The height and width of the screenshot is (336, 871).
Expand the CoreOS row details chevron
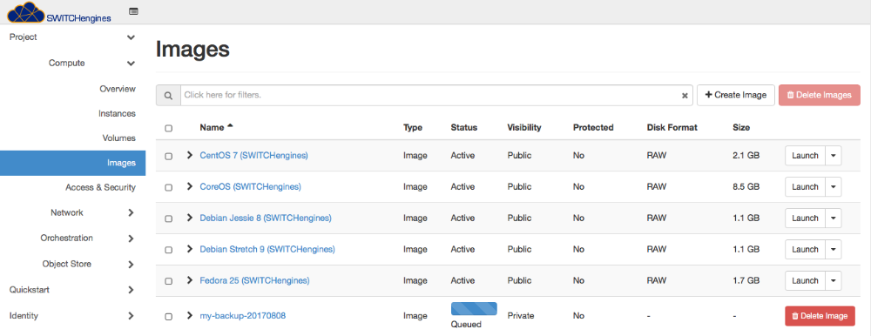[190, 186]
